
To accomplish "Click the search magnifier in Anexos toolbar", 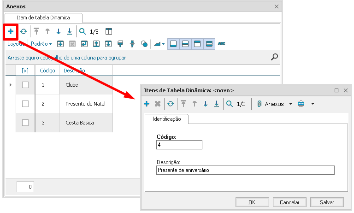I will (x=83, y=31).
